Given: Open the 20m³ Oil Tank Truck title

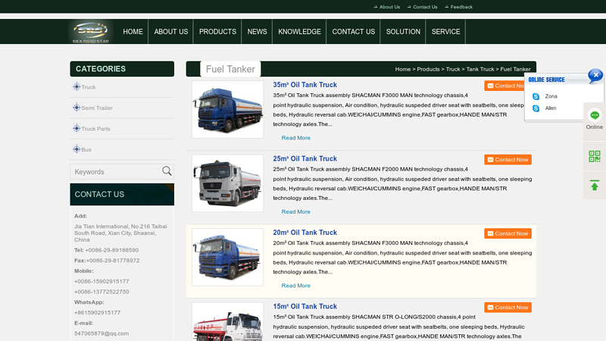Looking at the screenshot, I should click(305, 233).
